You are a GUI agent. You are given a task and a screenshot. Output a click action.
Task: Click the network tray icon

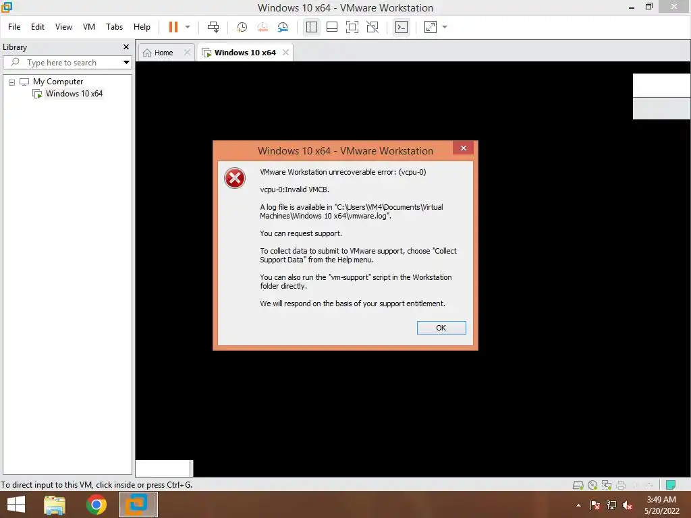611,505
